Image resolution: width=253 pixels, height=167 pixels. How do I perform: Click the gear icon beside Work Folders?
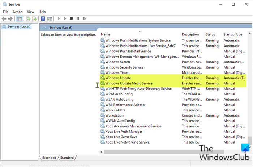coord(103,110)
